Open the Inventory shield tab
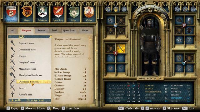200x112 pixels. pyautogui.click(x=11, y=14)
